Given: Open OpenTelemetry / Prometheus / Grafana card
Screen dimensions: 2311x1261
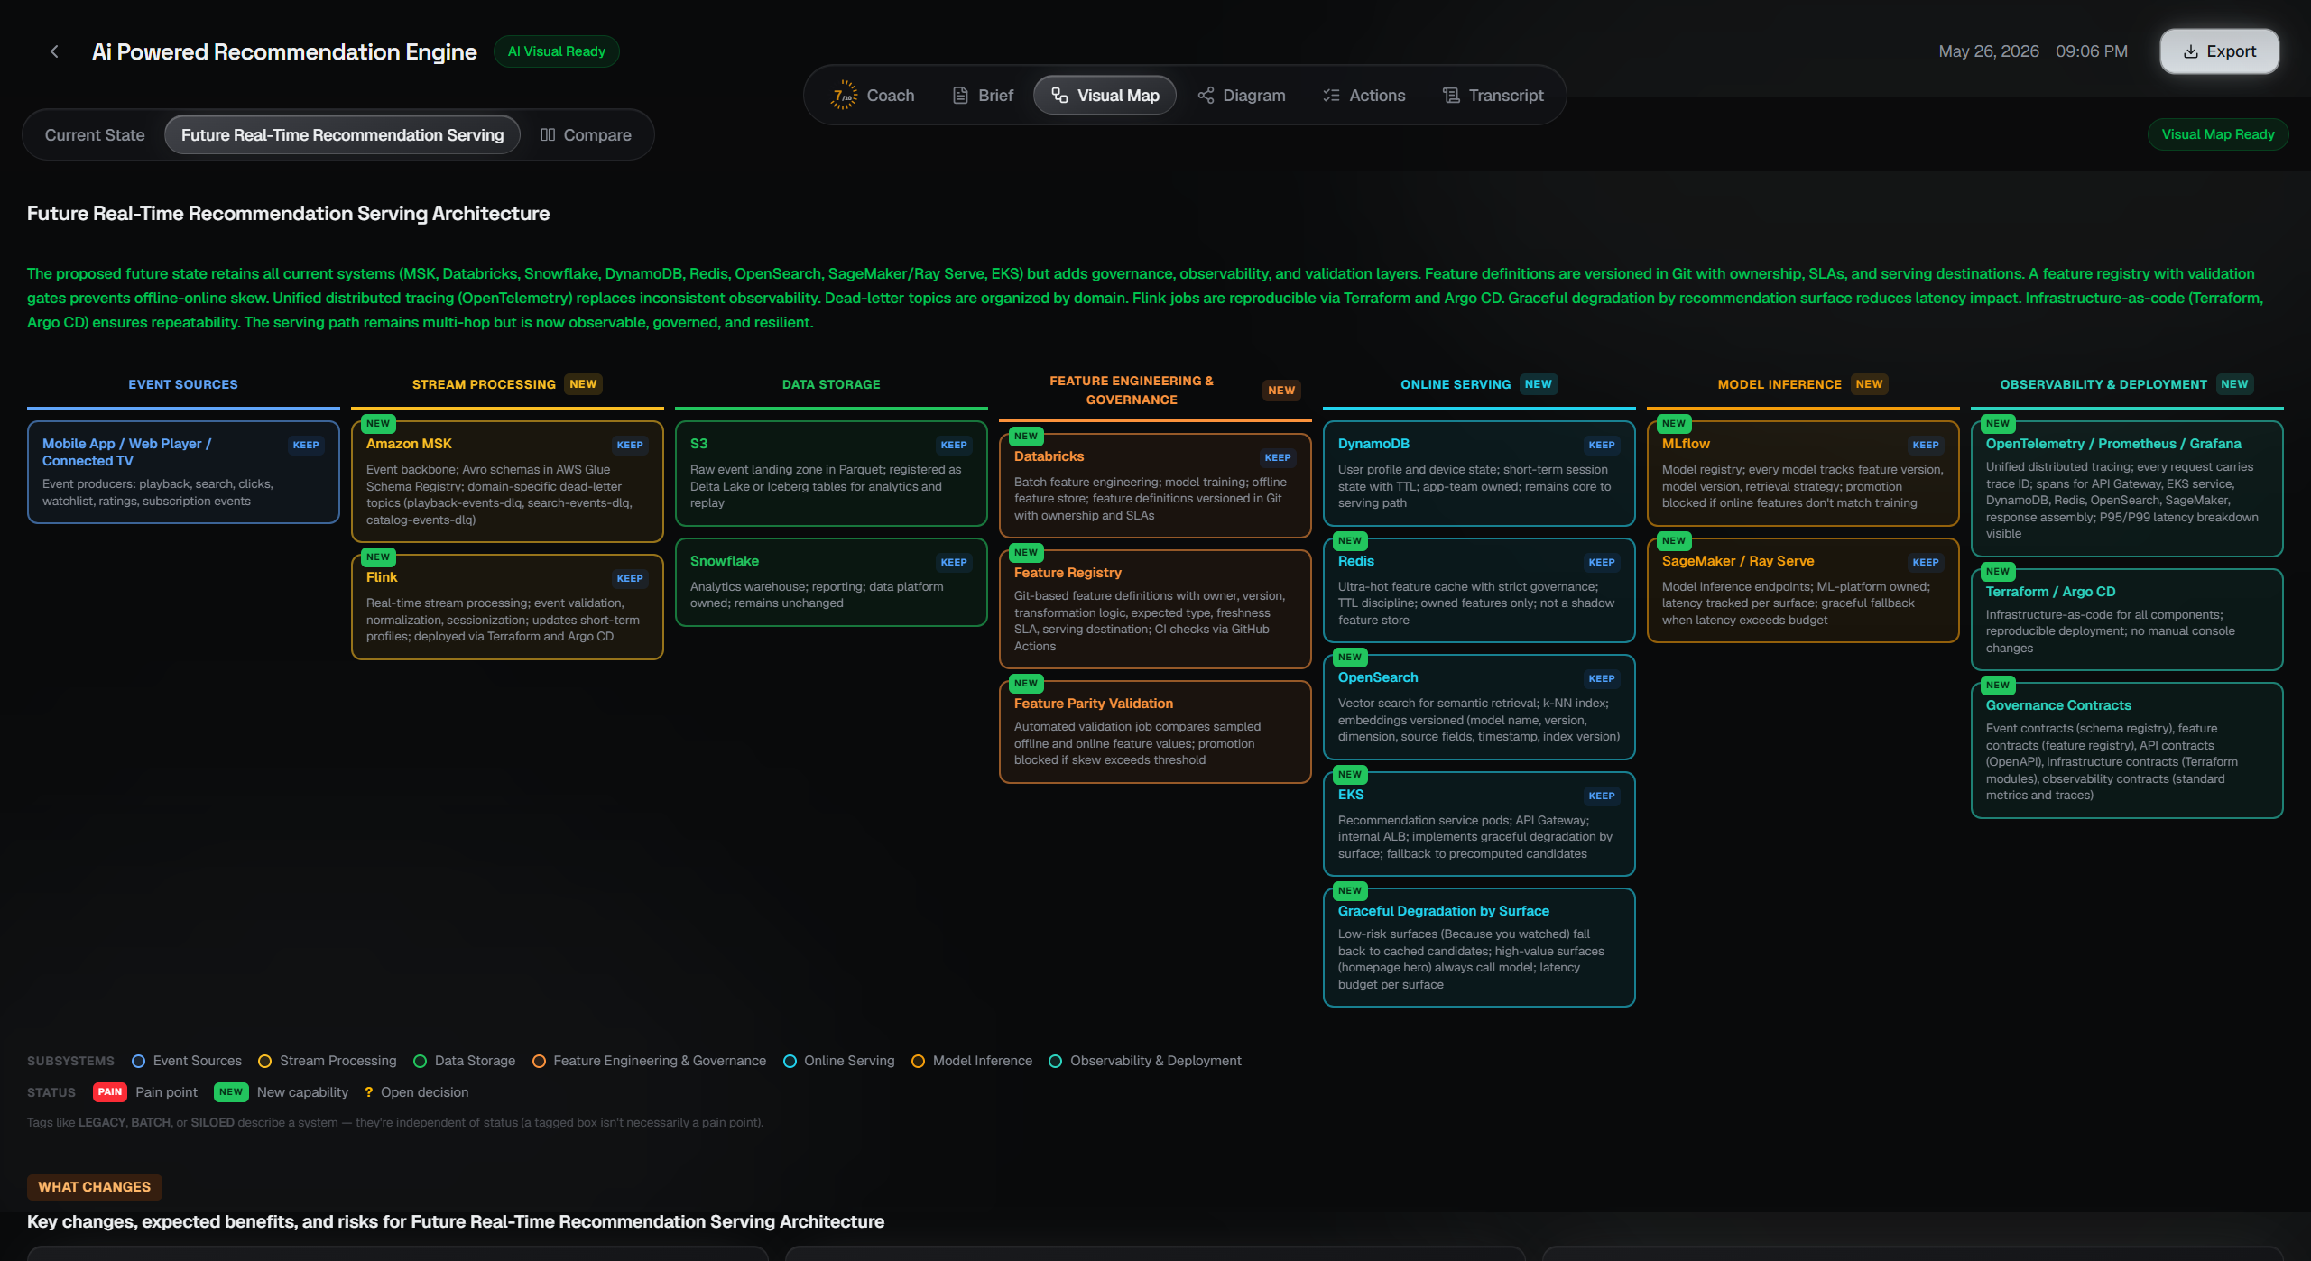Looking at the screenshot, I should pyautogui.click(x=2127, y=489).
